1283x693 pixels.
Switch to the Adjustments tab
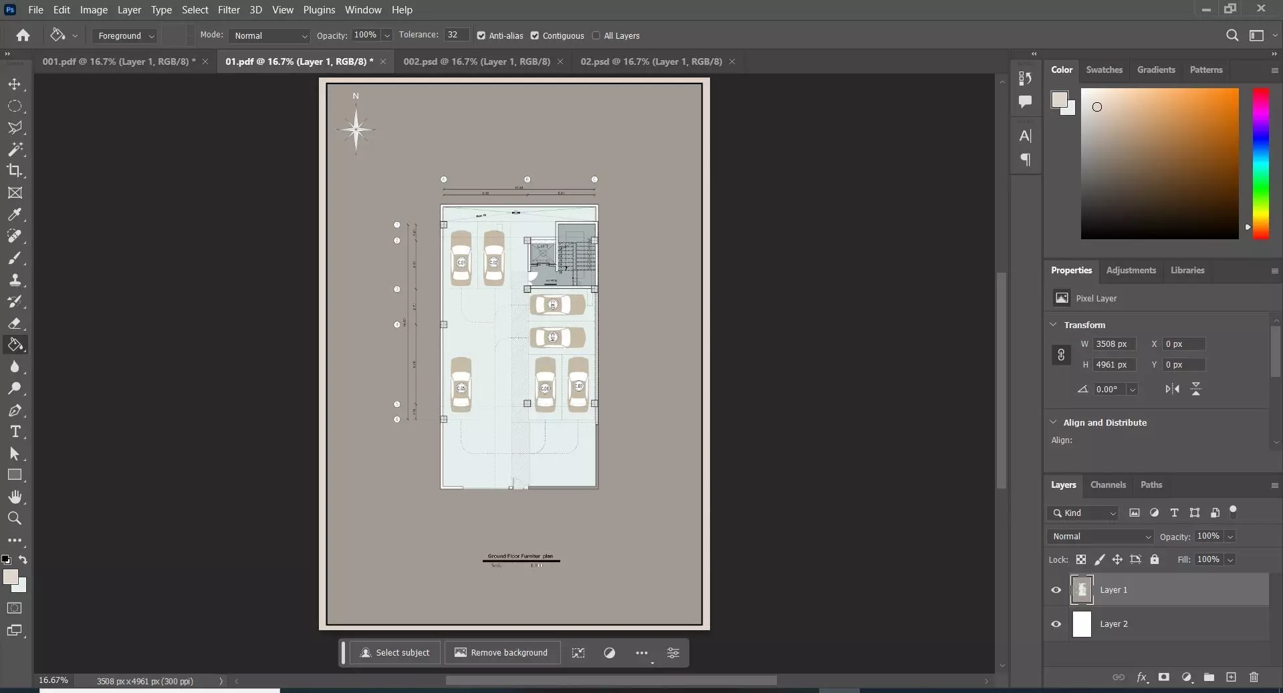[1131, 270]
